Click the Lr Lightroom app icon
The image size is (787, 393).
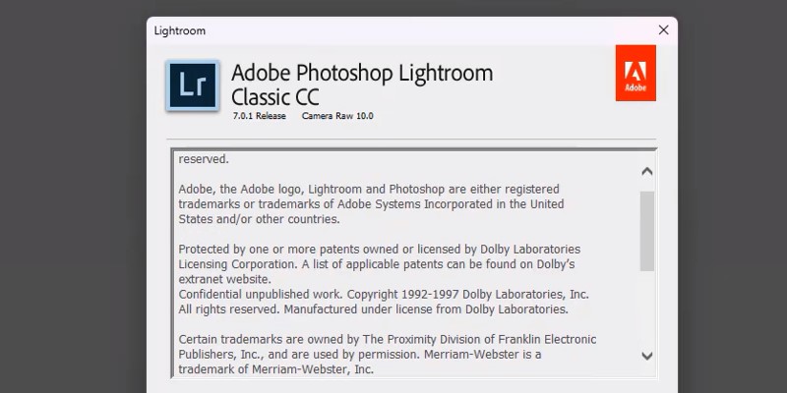click(x=191, y=85)
